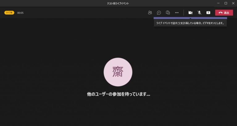Expand the more actions ellipsis menu
237x126 pixels.
[177, 13]
